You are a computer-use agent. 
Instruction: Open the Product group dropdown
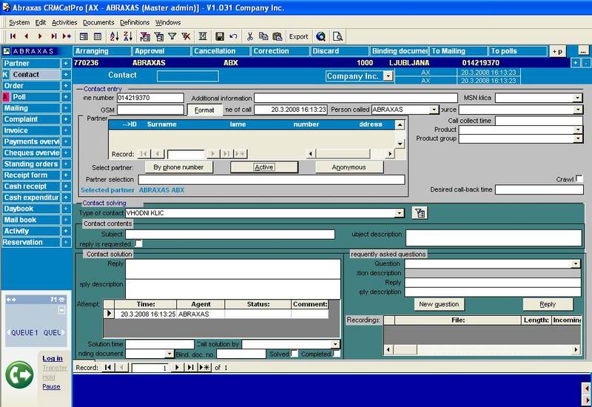pos(578,139)
